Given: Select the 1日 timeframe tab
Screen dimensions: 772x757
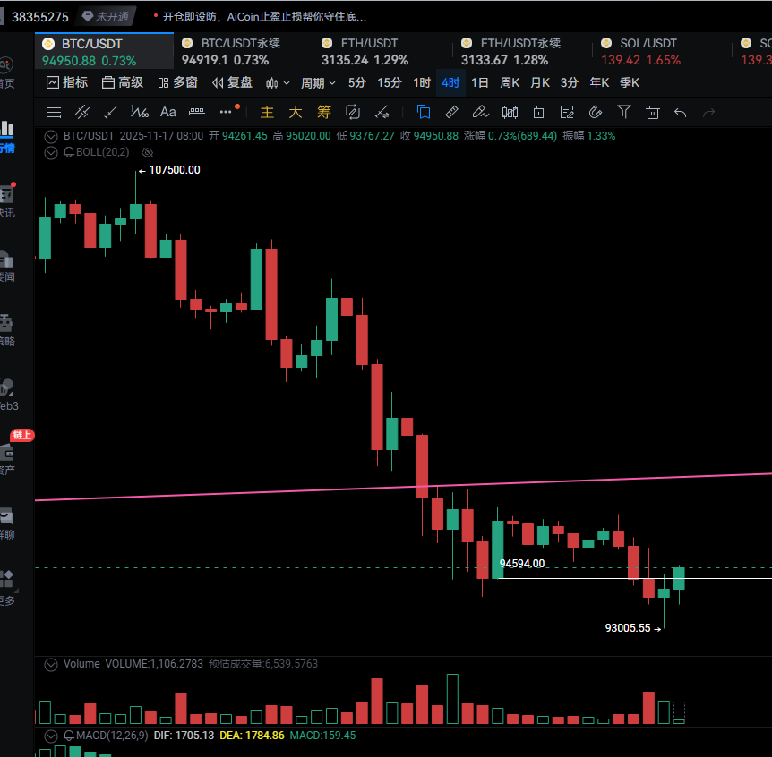Looking at the screenshot, I should pyautogui.click(x=480, y=82).
